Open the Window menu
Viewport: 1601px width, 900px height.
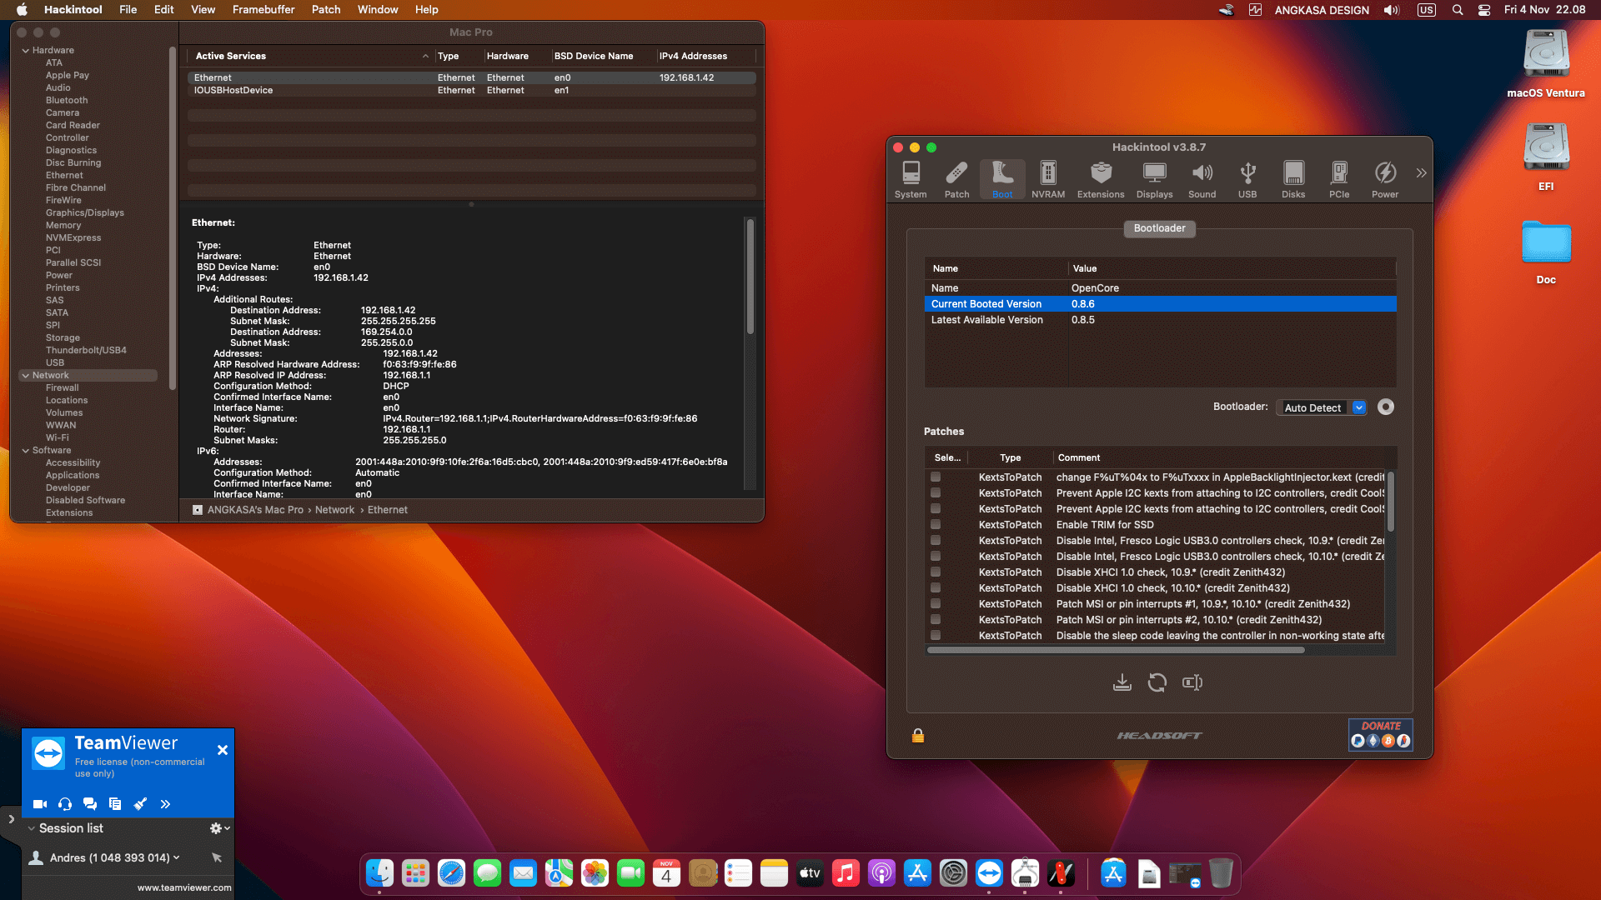coord(378,9)
